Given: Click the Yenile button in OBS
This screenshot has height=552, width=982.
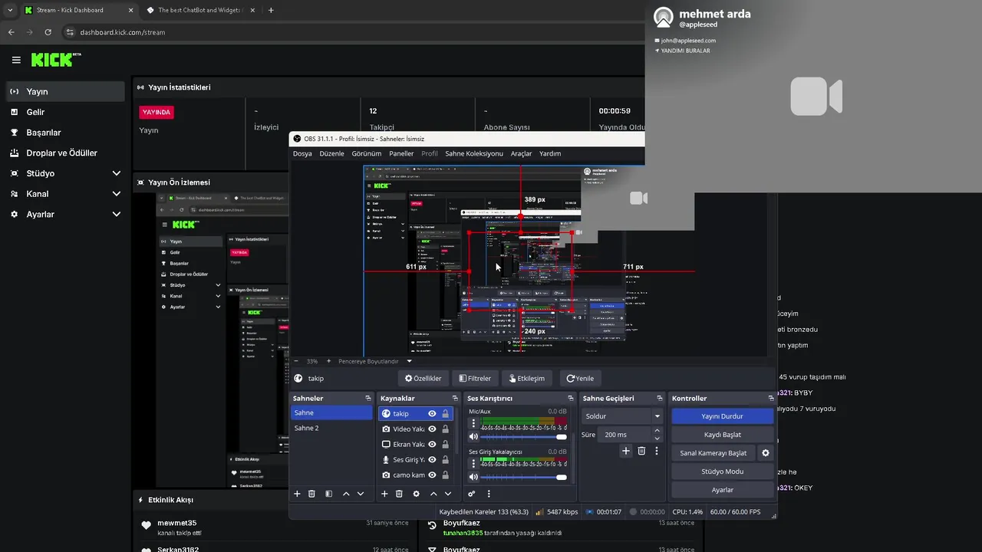Looking at the screenshot, I should 580,378.
